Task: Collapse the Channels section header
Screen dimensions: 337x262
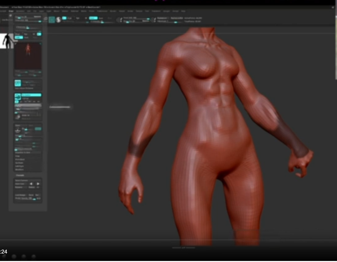Action: (x=20, y=175)
